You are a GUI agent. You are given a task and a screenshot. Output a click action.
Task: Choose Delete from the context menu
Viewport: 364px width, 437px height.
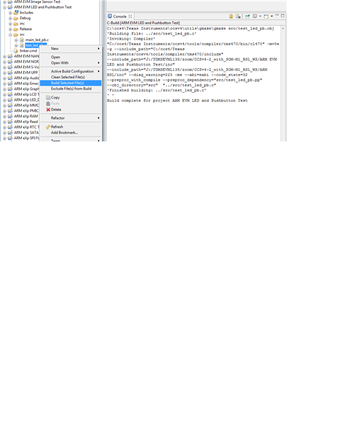[71, 110]
